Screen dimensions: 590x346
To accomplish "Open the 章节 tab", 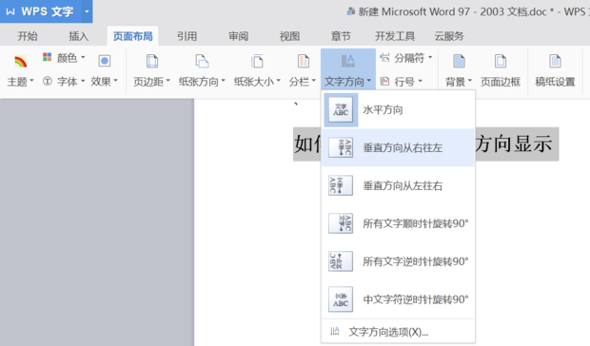I will coord(341,36).
